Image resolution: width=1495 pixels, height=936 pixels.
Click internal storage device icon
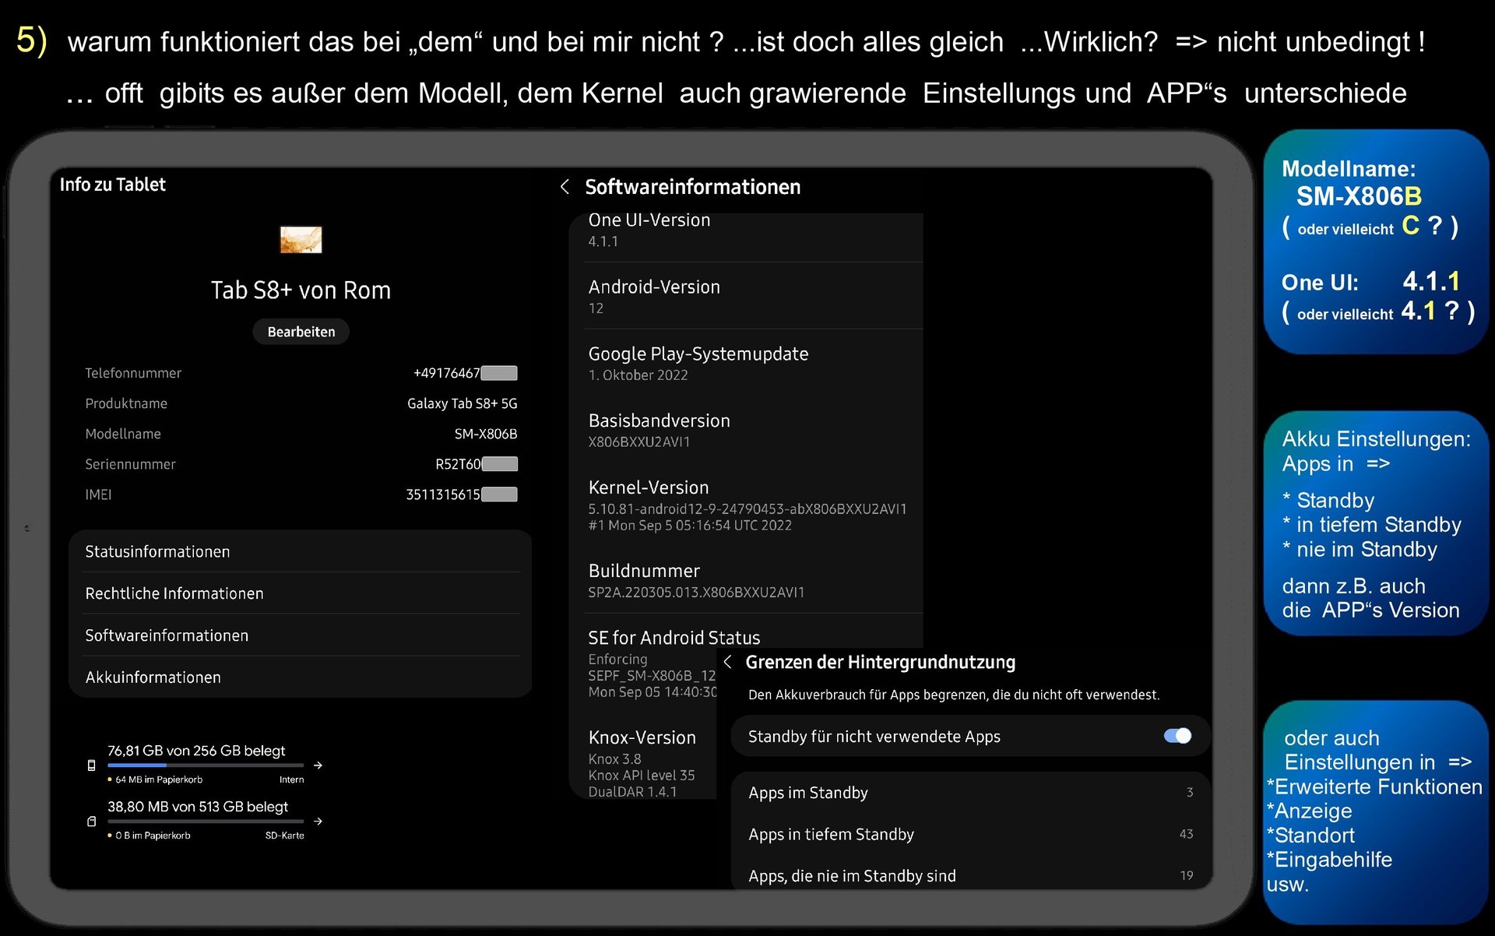pos(92,765)
